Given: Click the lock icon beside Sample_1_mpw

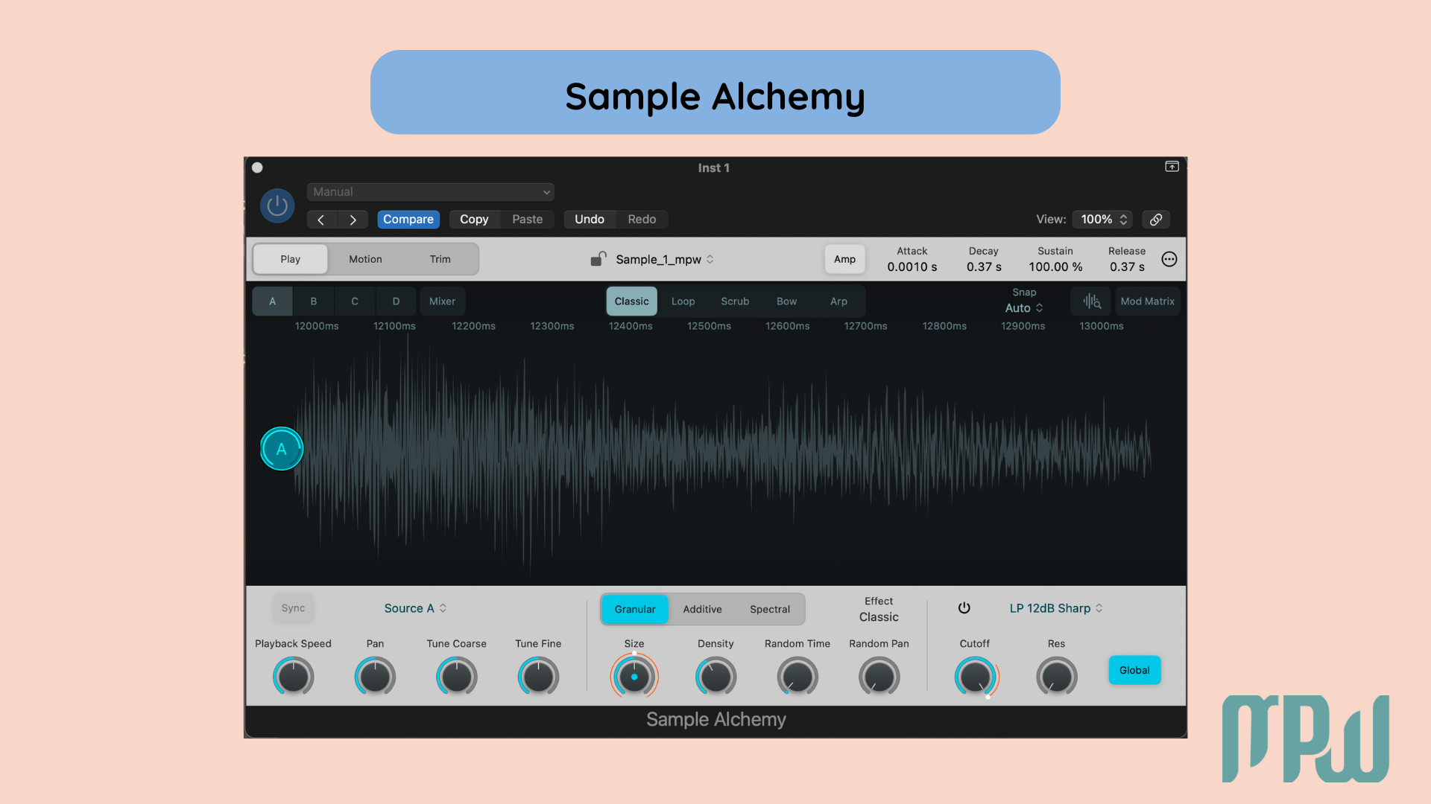Looking at the screenshot, I should pyautogui.click(x=598, y=259).
